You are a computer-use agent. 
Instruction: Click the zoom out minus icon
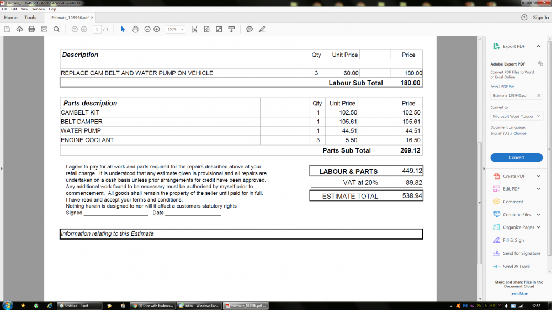coord(147,30)
